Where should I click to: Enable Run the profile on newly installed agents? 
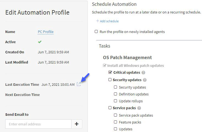(96, 32)
